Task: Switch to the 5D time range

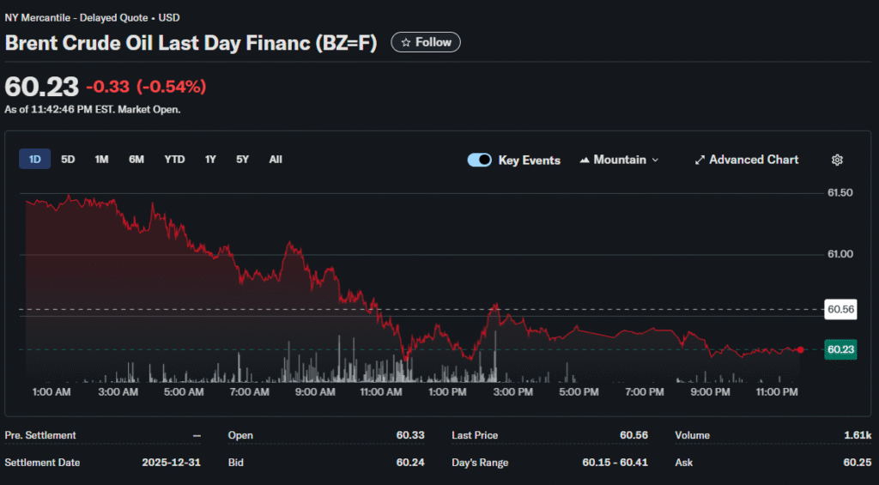Action: tap(68, 159)
